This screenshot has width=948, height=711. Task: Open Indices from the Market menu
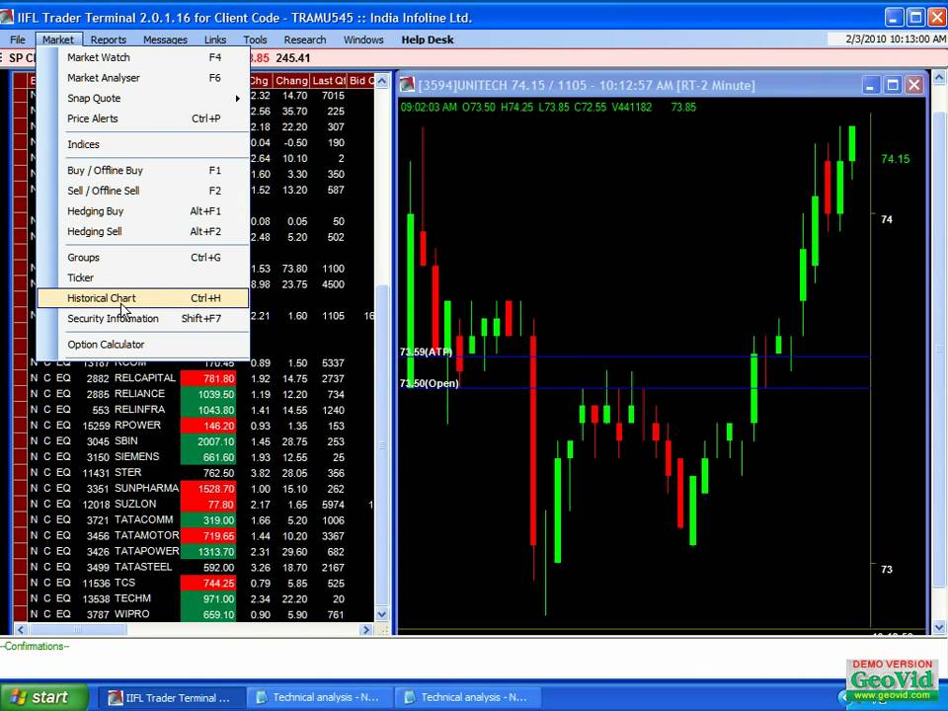click(143, 144)
